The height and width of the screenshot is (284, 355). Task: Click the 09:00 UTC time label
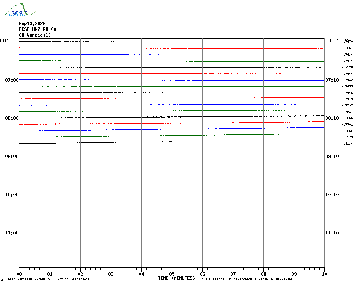(12, 156)
